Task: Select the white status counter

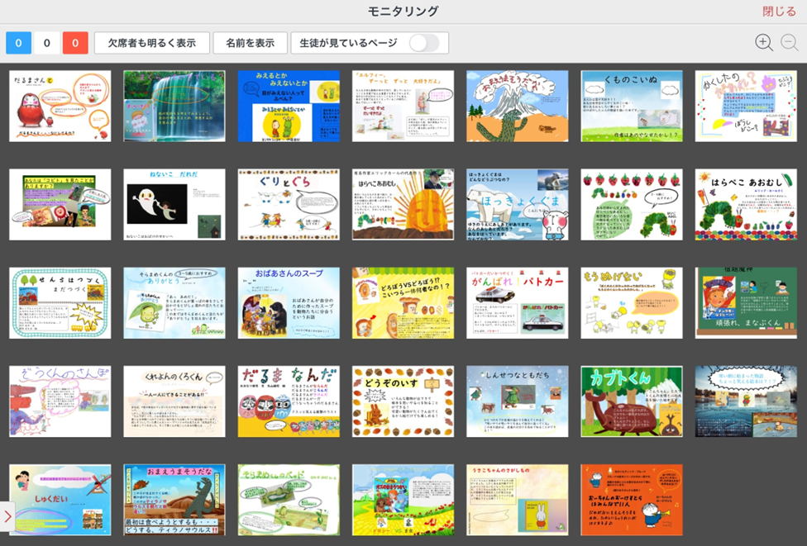Action: [x=47, y=43]
